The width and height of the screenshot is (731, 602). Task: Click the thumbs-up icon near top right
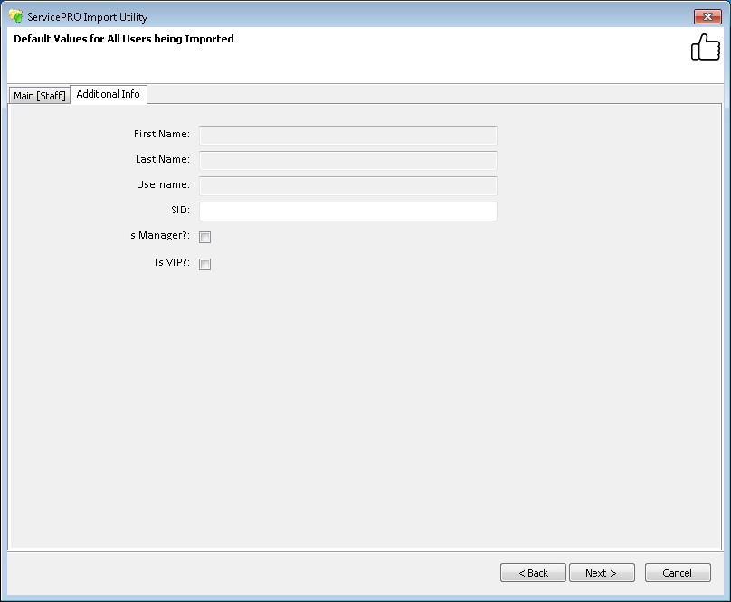click(705, 46)
